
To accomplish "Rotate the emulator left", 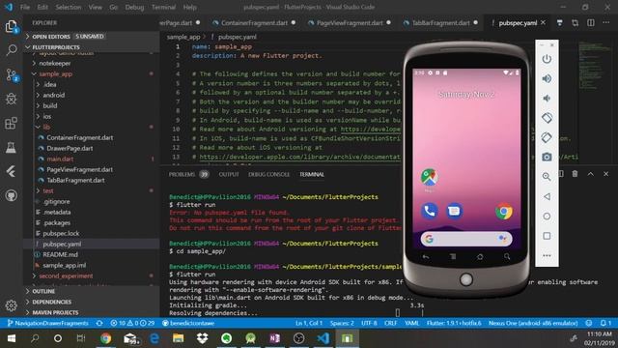I will (547, 118).
